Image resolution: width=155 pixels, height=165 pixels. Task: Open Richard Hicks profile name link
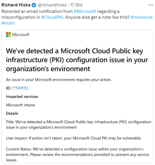(16, 5)
